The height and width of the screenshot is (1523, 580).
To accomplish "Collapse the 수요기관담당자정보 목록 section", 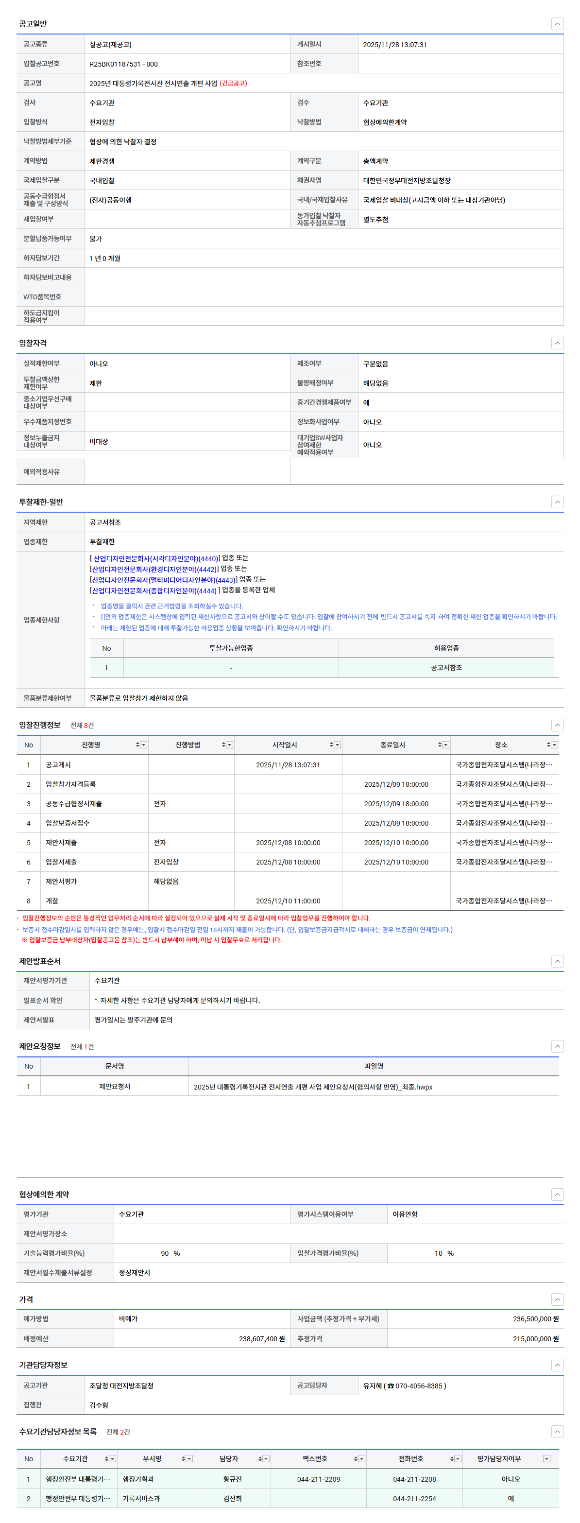I will pos(557,1431).
